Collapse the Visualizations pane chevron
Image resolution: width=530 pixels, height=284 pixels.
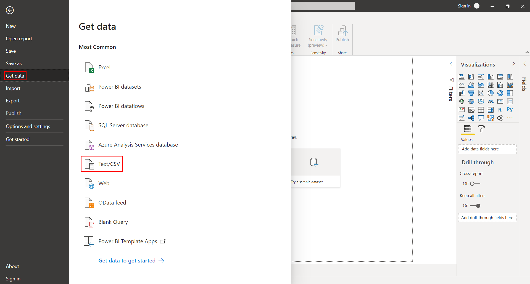pyautogui.click(x=514, y=64)
